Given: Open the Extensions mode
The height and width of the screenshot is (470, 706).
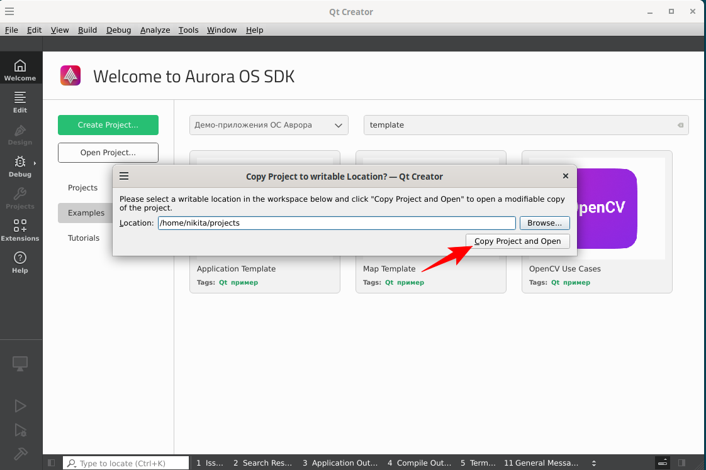Looking at the screenshot, I should coord(20,229).
